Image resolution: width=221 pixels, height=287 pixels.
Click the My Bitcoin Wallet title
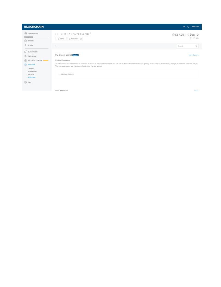click(64, 55)
